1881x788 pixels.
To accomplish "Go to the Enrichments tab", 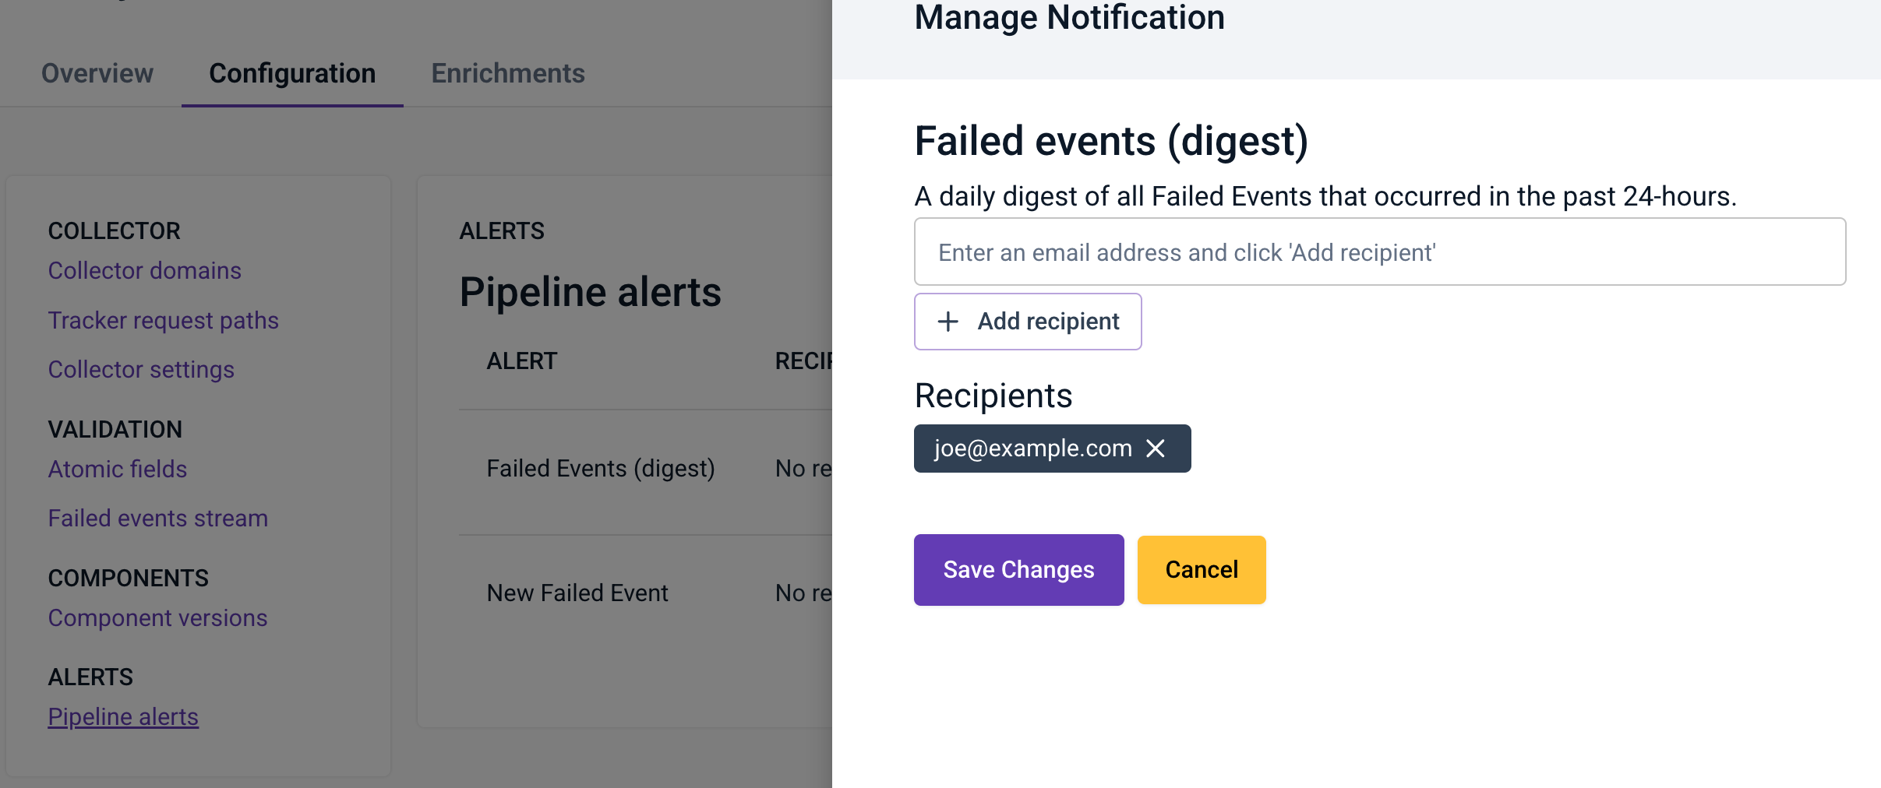I will tap(508, 73).
